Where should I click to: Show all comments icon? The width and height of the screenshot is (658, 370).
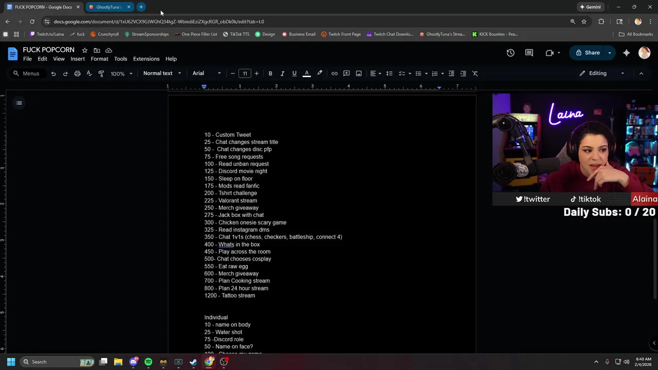[x=529, y=52]
